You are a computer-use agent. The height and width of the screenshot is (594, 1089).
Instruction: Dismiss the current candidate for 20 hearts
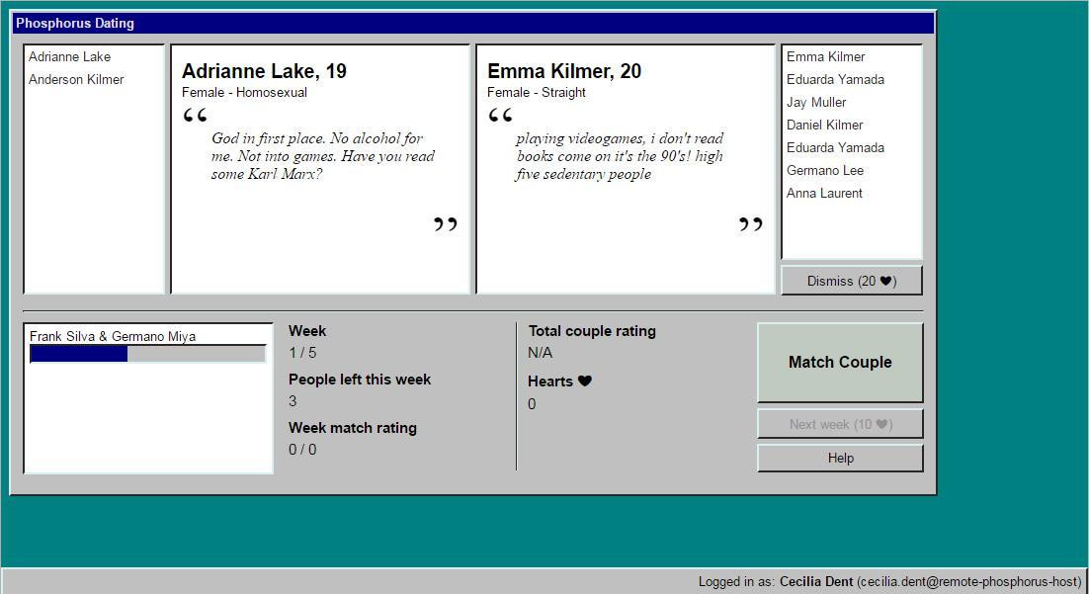852,281
